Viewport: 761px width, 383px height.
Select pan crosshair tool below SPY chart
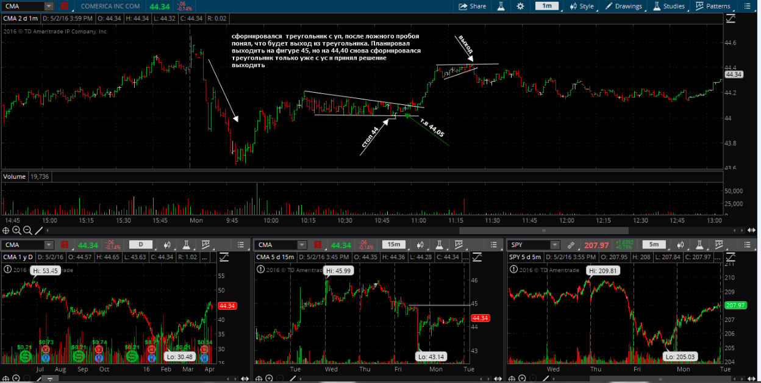510,378
